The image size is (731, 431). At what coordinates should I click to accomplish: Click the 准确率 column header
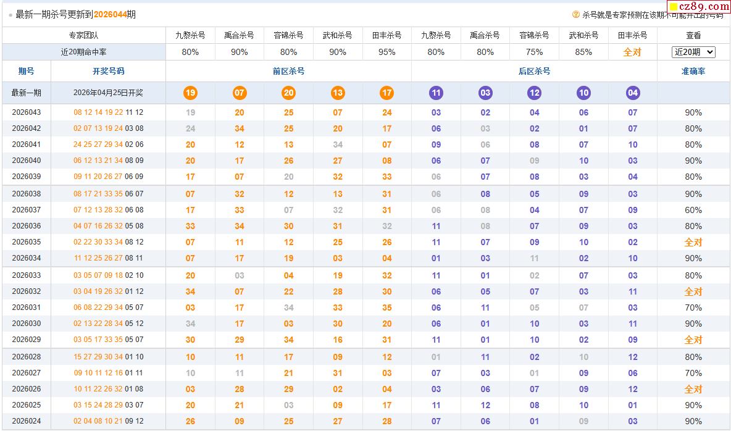(x=693, y=71)
